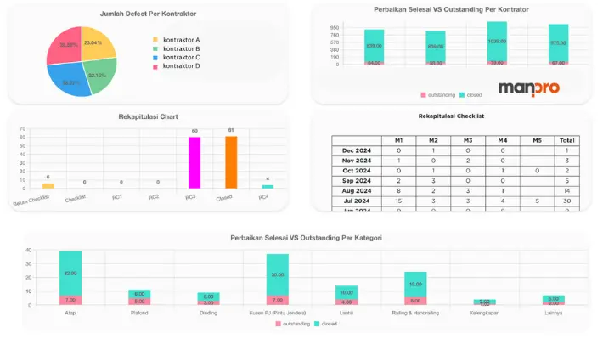This screenshot has height=339, width=603.
Task: Click the Jul 2024 M1 cell 15
Action: click(x=399, y=201)
